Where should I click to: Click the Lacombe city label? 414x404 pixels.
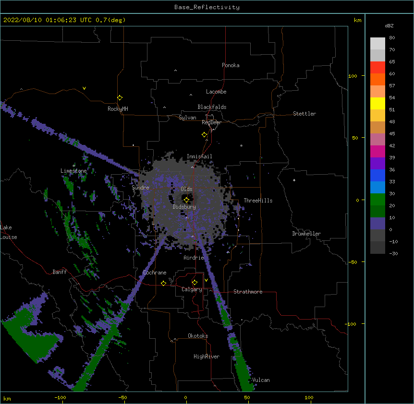tap(216, 92)
